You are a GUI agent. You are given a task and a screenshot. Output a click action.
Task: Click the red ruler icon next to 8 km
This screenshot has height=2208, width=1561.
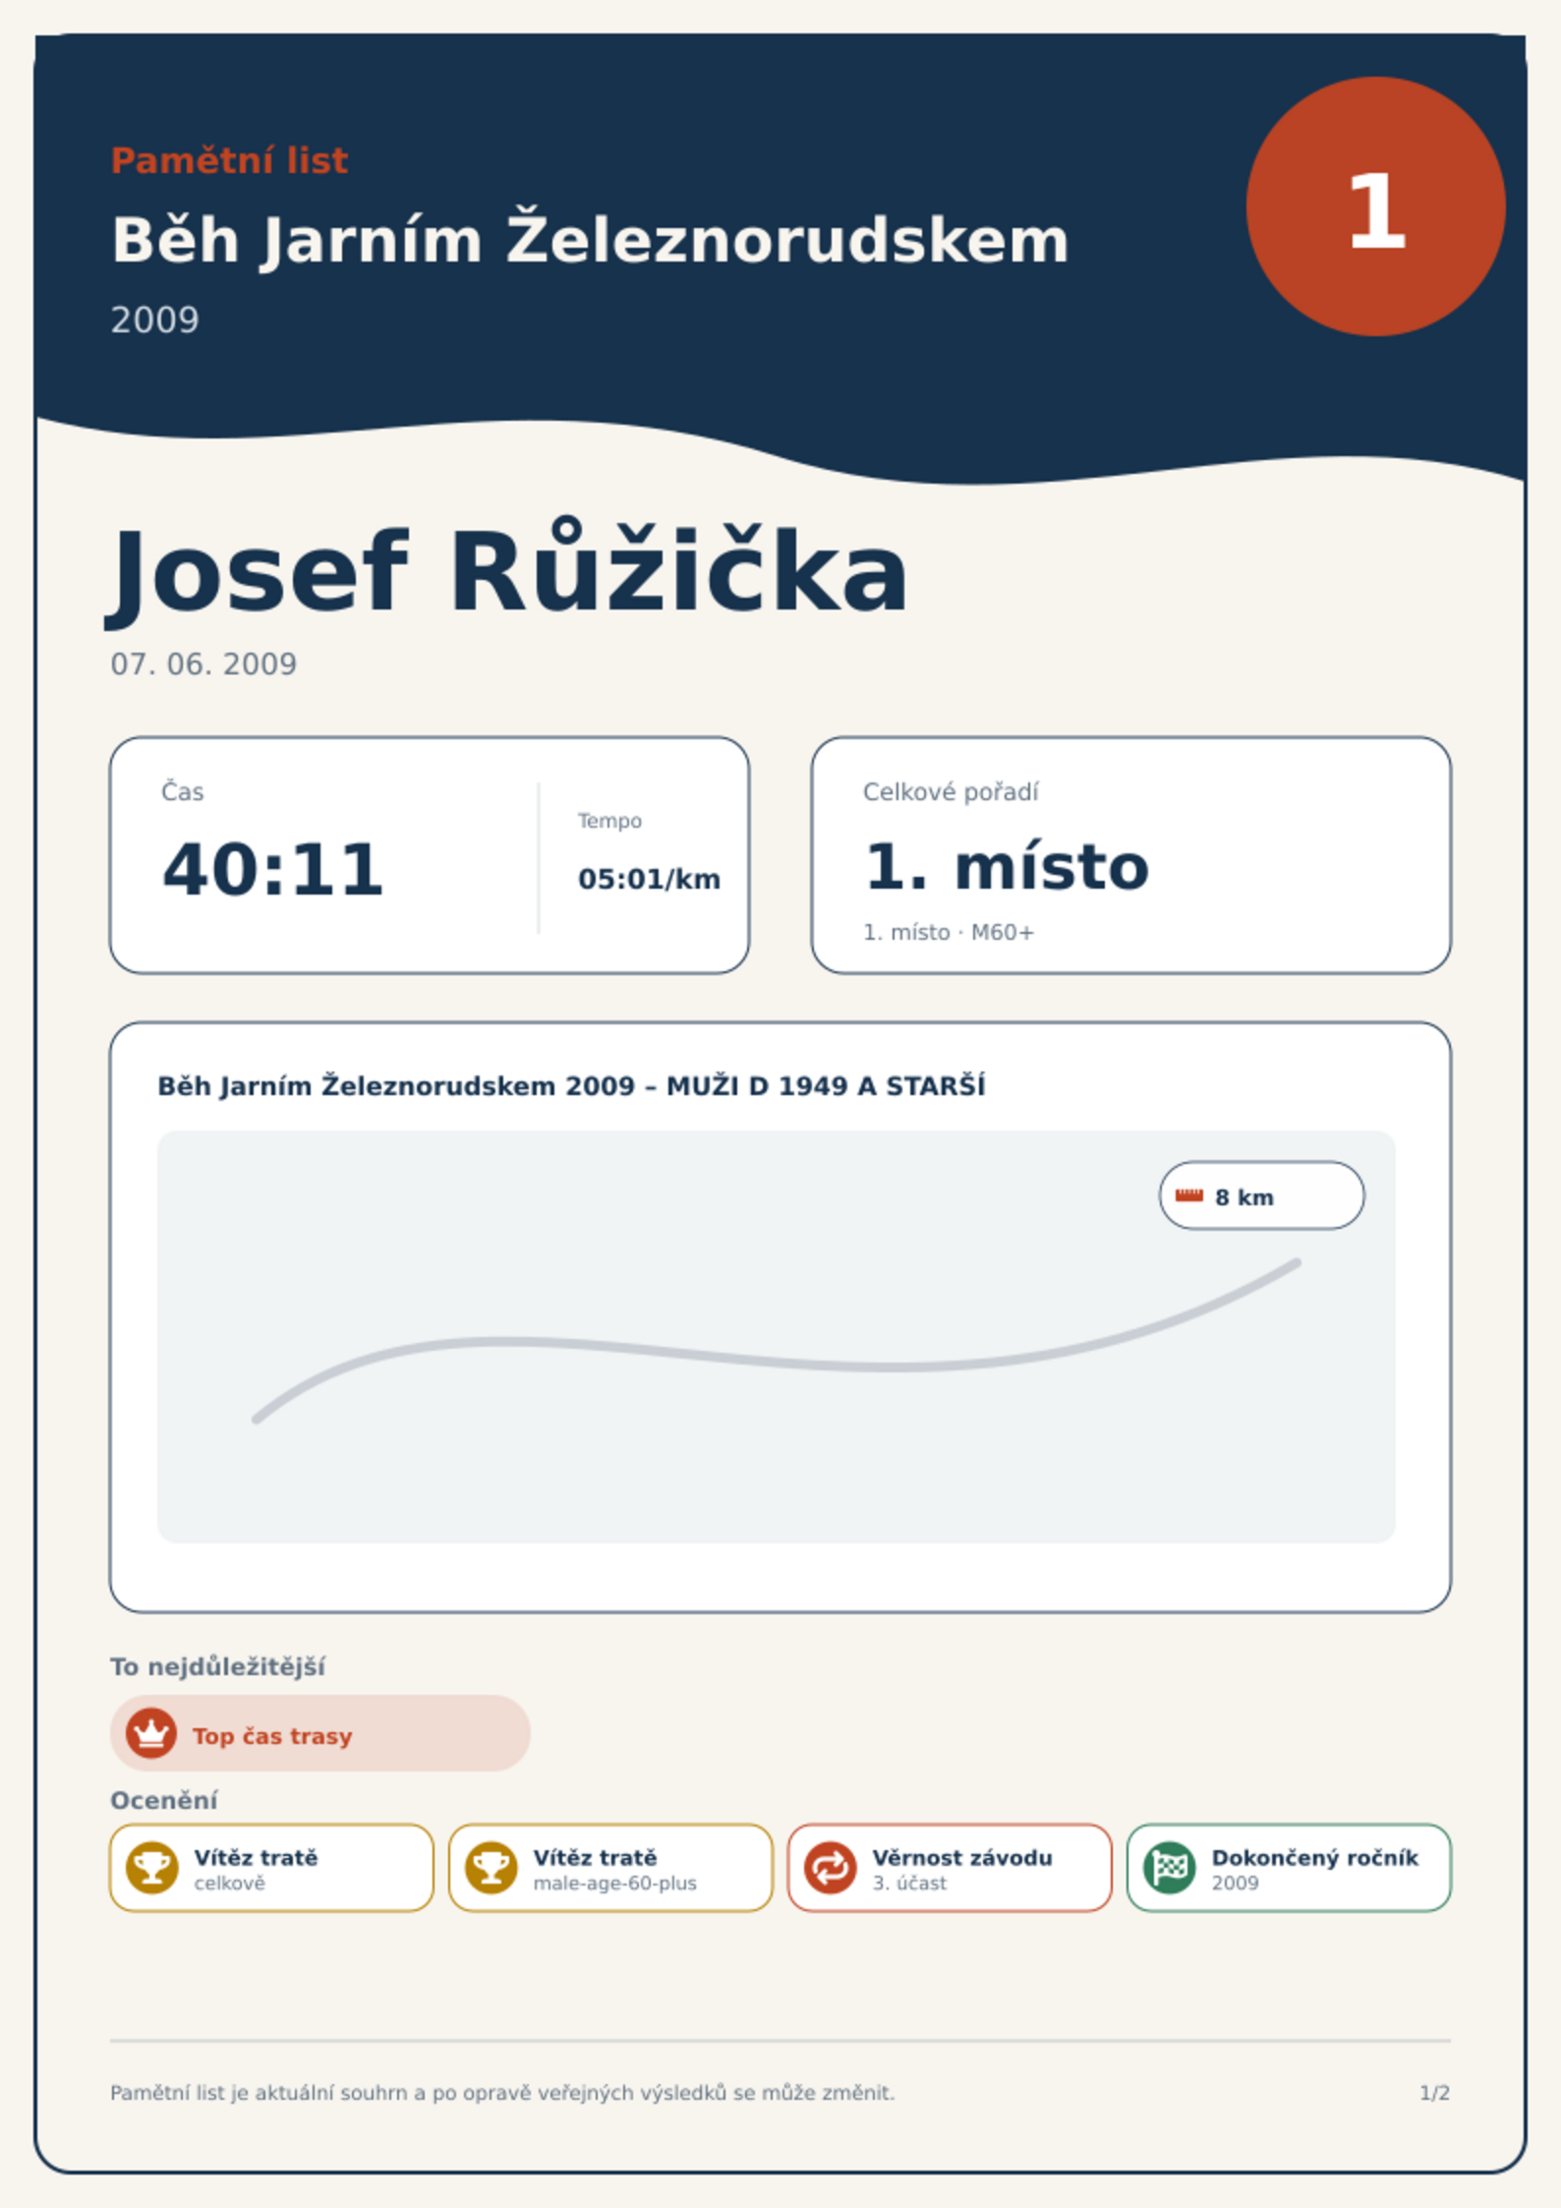click(x=1189, y=1195)
